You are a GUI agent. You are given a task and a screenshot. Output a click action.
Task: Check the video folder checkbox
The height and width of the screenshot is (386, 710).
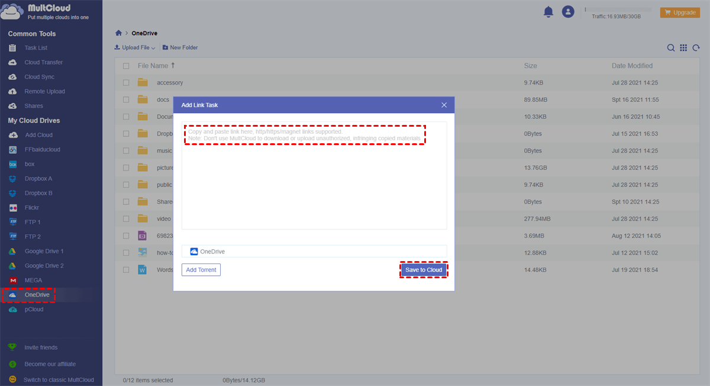(125, 218)
